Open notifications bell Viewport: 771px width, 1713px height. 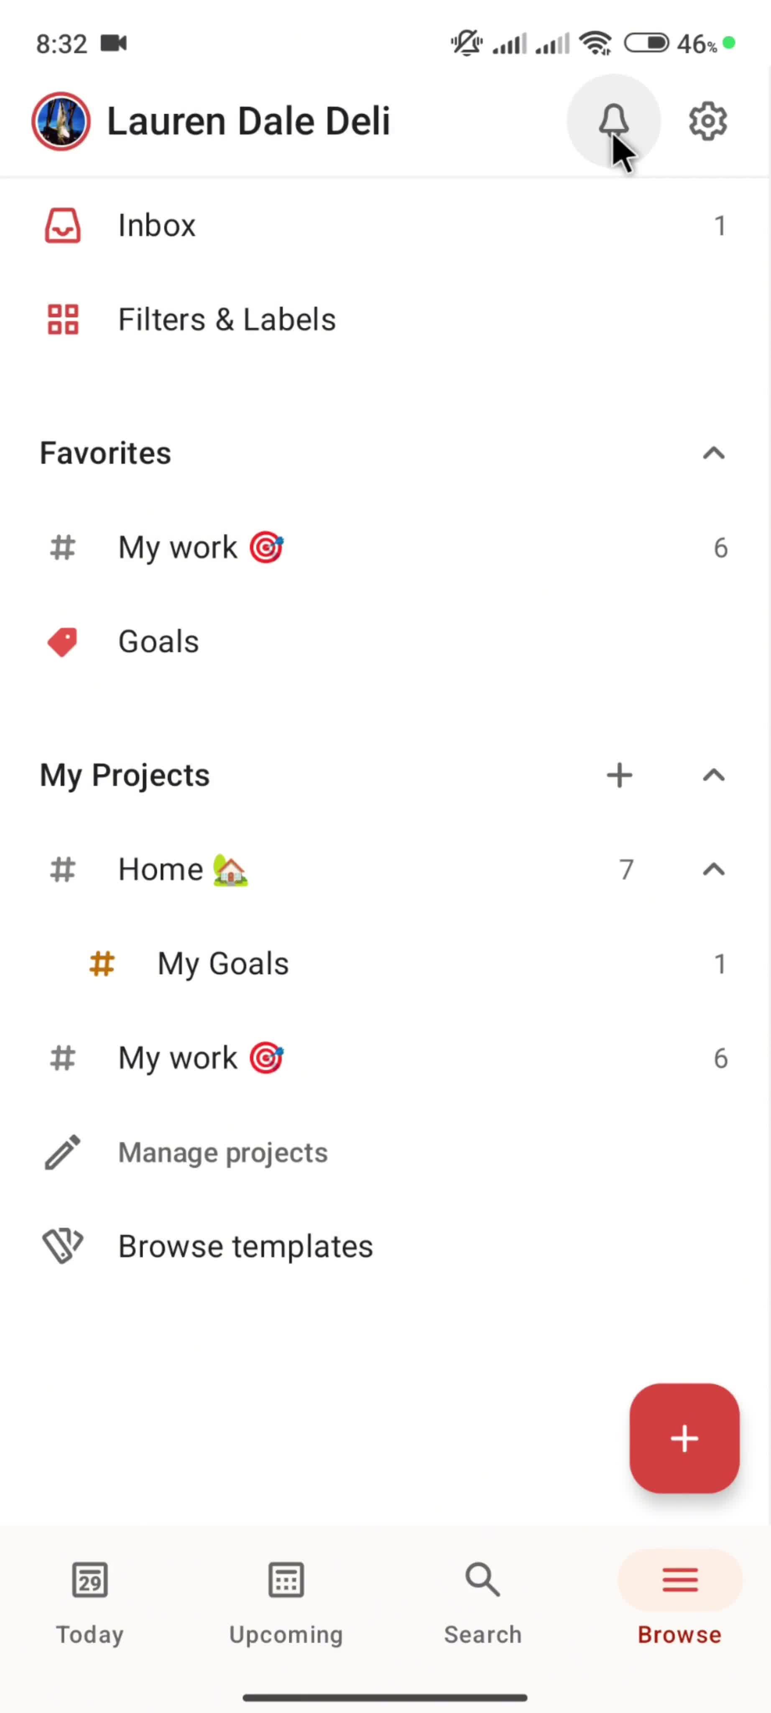click(x=613, y=121)
